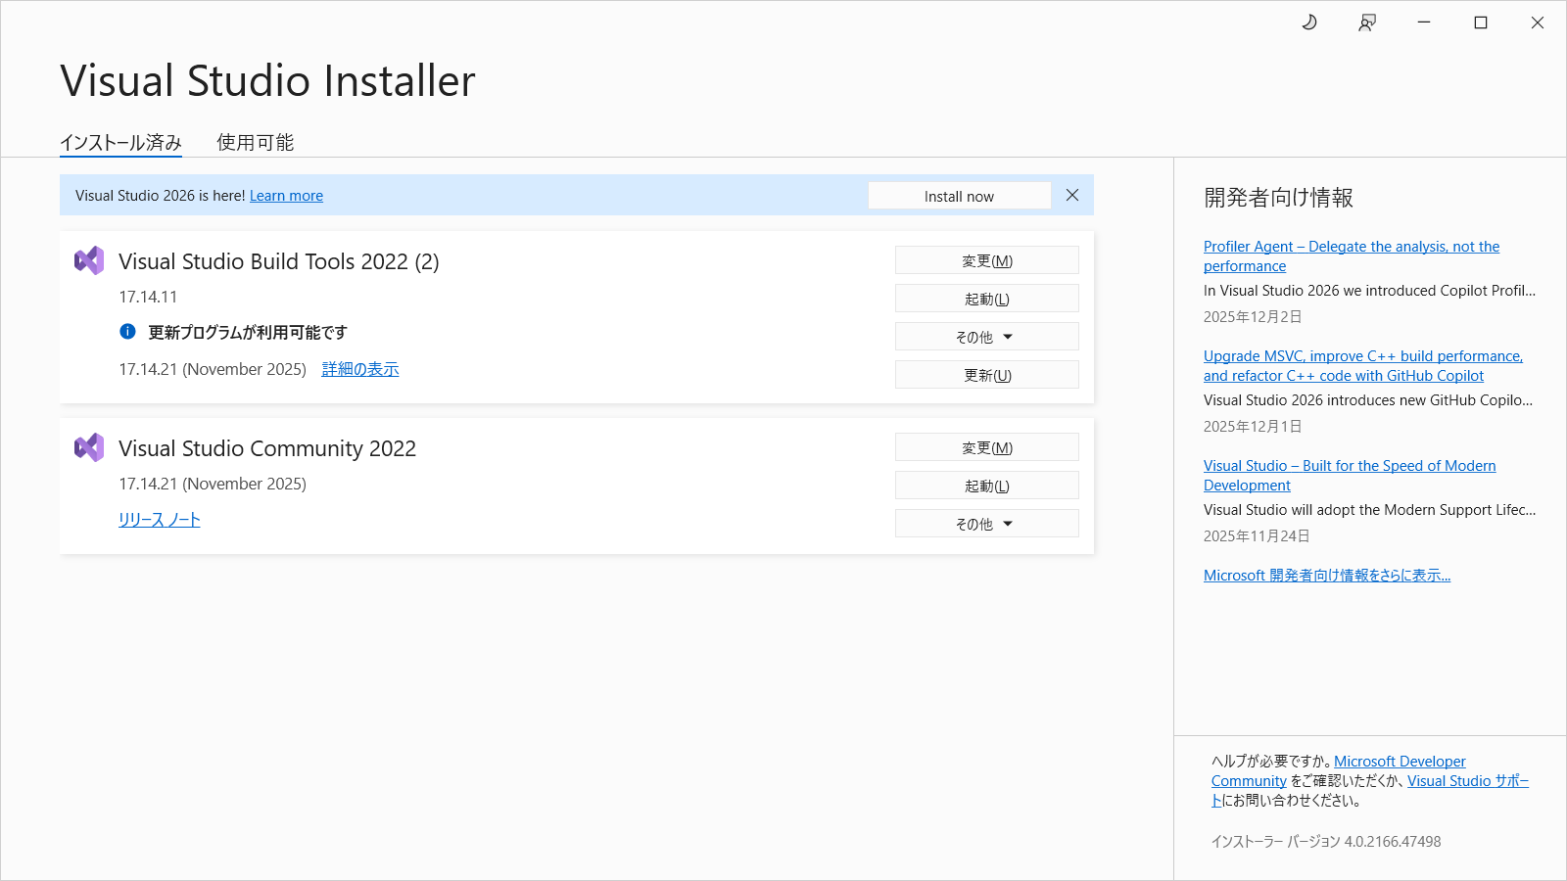Open the Learn more link in banner
Screen dimensions: 1567x881
286,196
